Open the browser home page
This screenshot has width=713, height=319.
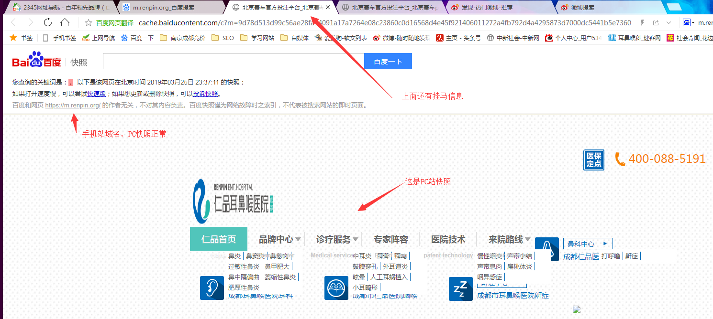(65, 22)
